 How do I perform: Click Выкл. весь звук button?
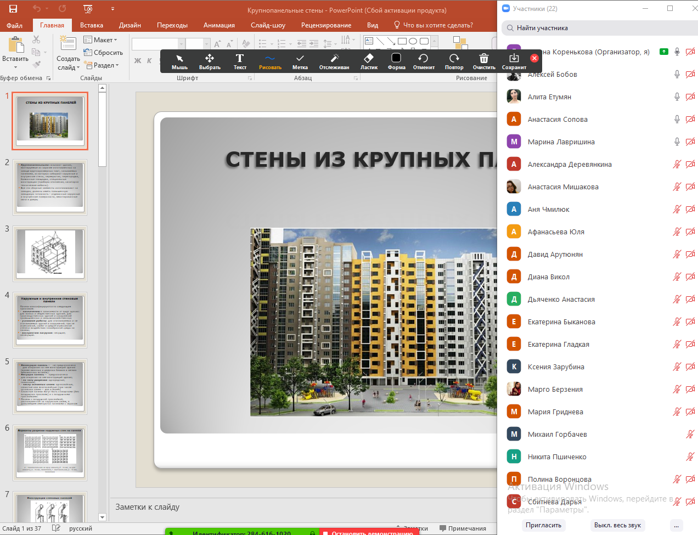point(617,525)
